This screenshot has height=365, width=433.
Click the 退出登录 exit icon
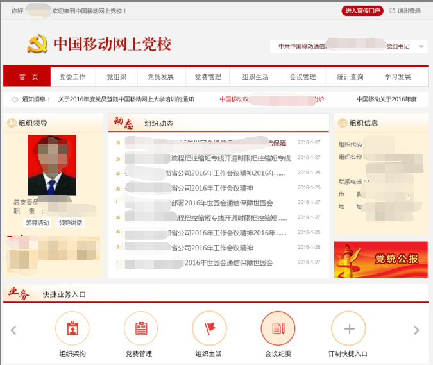(x=392, y=11)
